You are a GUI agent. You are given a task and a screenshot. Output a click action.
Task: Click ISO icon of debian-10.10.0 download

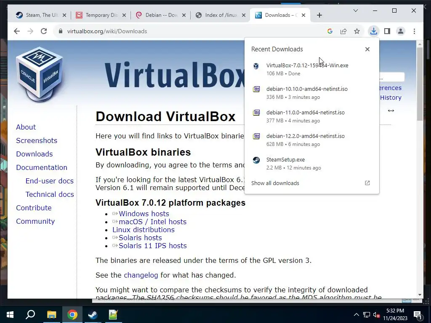click(256, 89)
